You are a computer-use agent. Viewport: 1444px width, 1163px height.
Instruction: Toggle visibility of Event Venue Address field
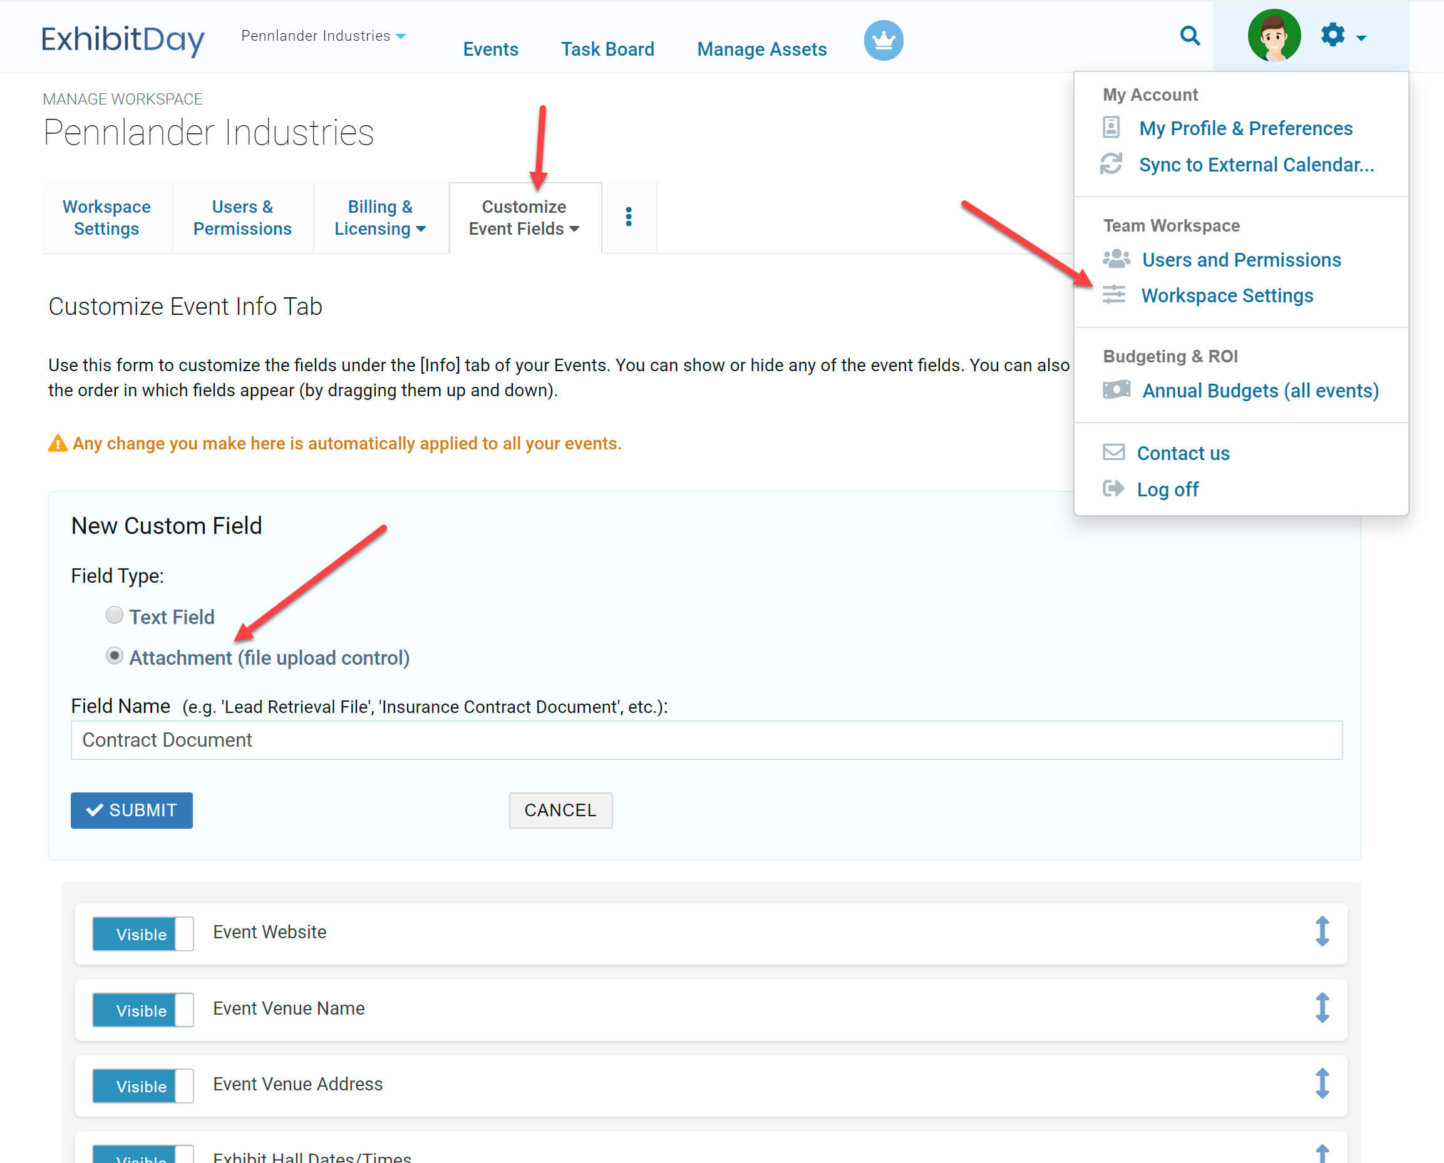pos(143,1086)
